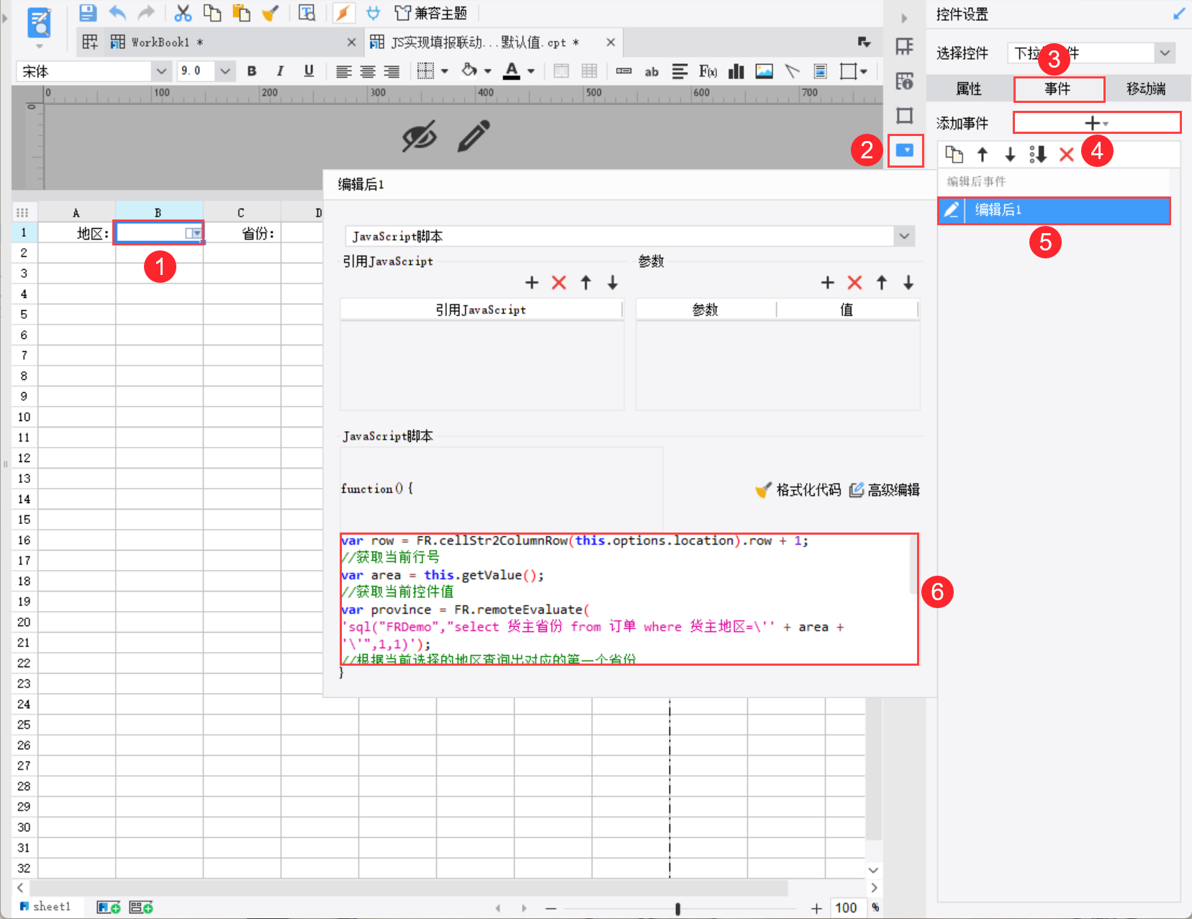Open the 添加事件 plus dropdown
The height and width of the screenshot is (919, 1192).
tap(1097, 123)
